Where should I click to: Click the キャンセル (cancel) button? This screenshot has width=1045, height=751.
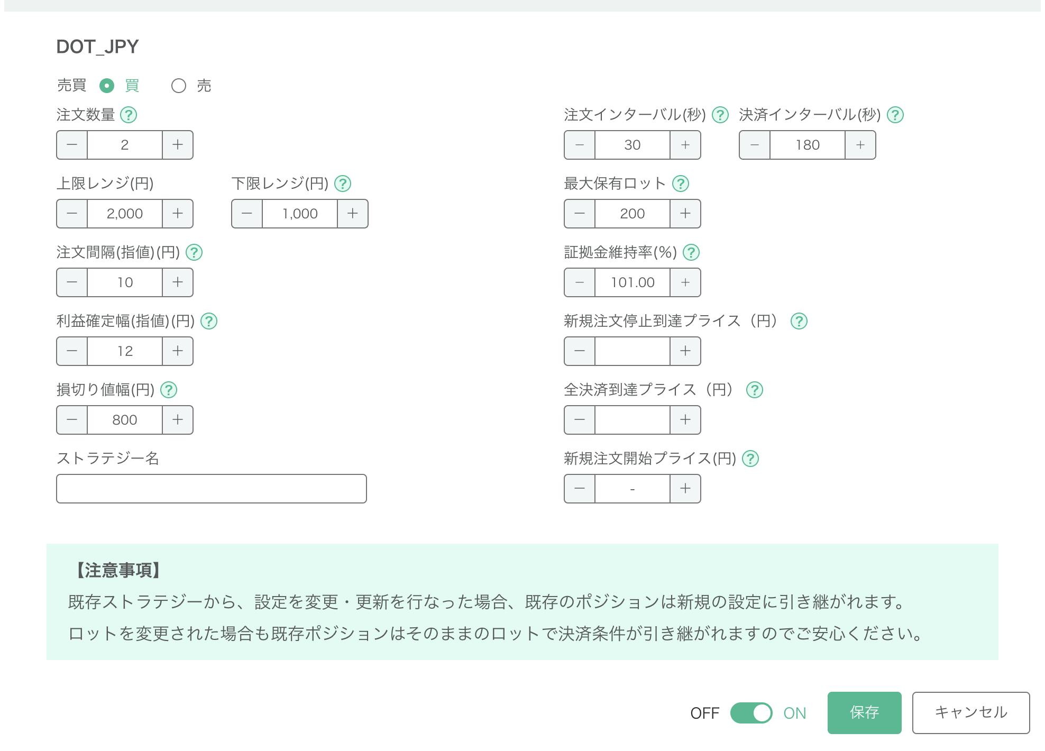tap(970, 712)
